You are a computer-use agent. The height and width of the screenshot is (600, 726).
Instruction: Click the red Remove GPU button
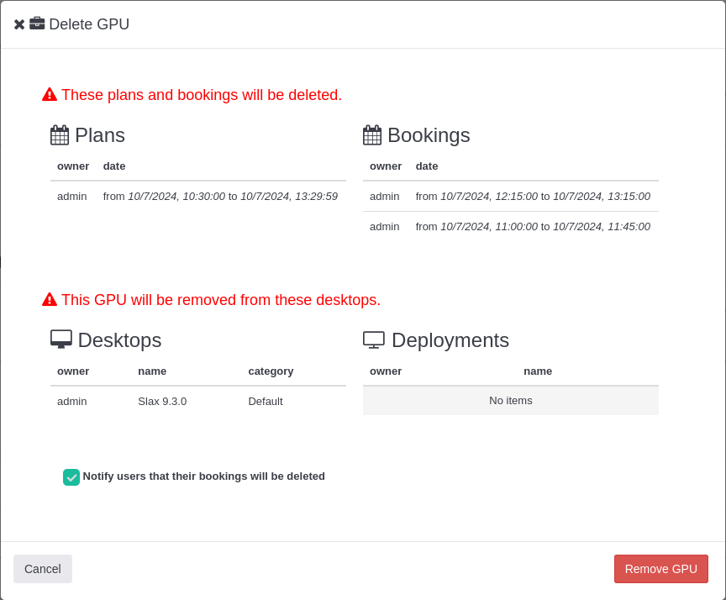point(660,569)
